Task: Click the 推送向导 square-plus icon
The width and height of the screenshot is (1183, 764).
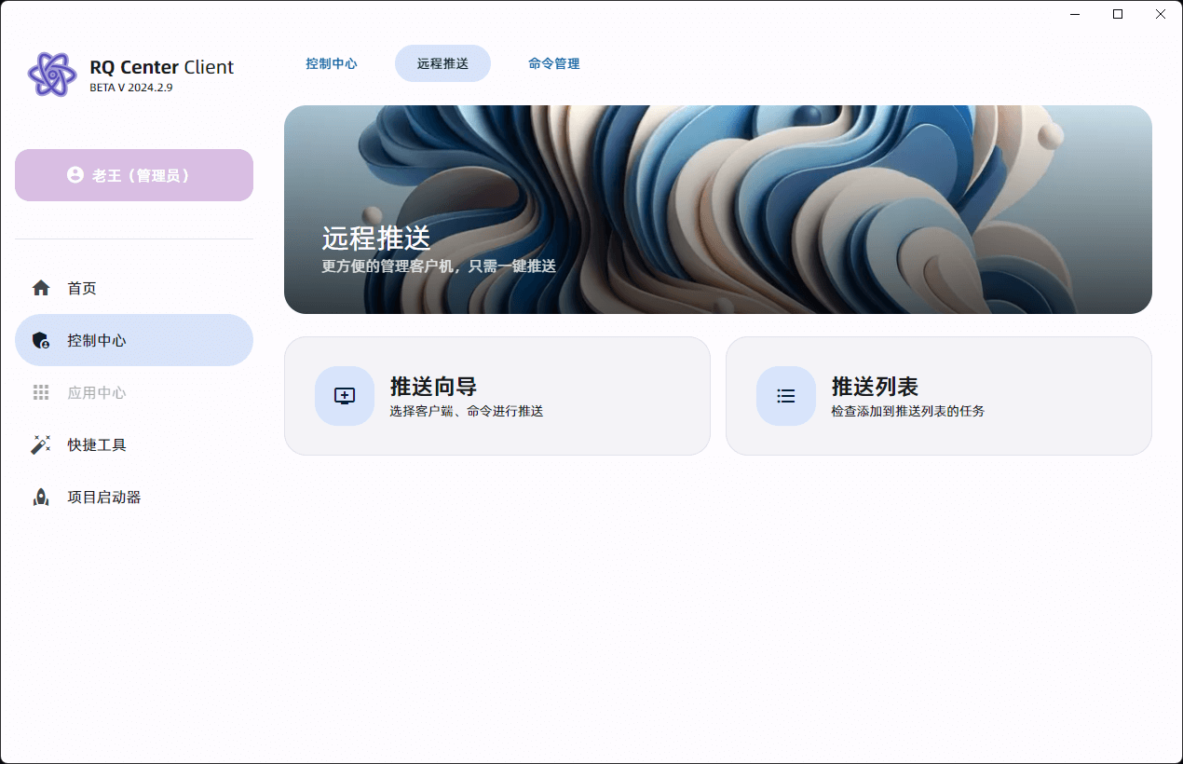Action: (x=344, y=395)
